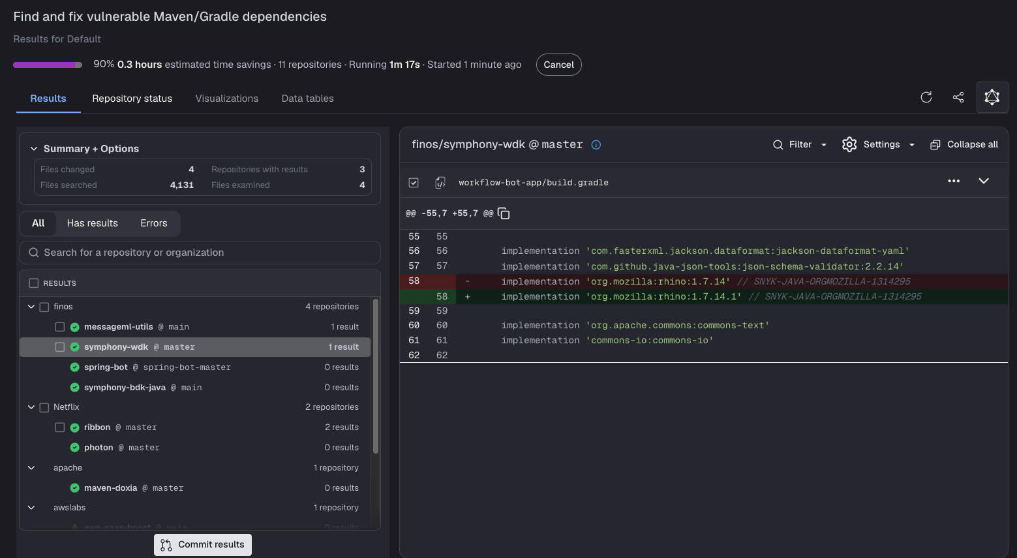The image size is (1017, 558).
Task: Select the photon repository row
Action: click(x=195, y=448)
